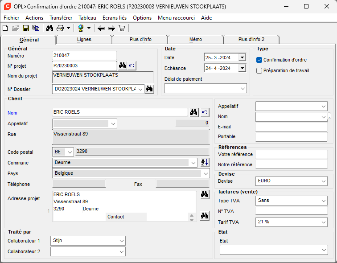337x263 pixels.
Task: Click the Portable input field
Action: (x=292, y=137)
